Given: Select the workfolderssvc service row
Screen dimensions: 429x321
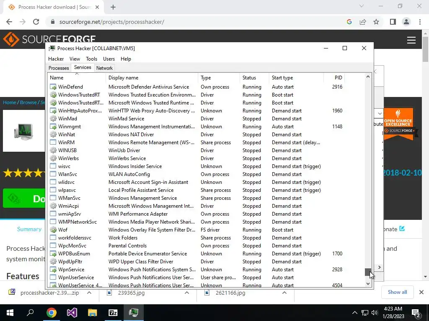Looking at the screenshot, I should [196, 238].
